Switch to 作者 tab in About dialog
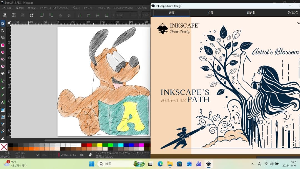The width and height of the screenshot is (300, 169). [211, 13]
